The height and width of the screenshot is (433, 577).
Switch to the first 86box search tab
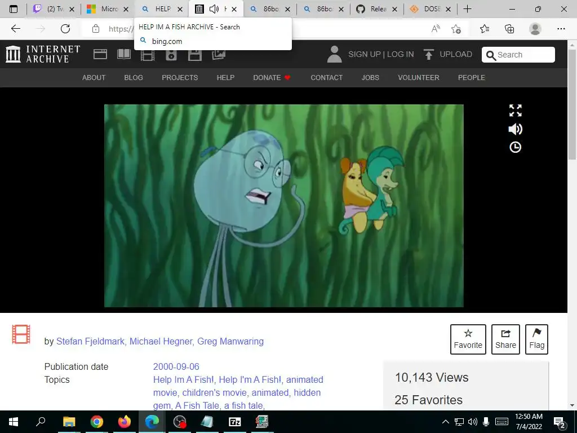270,9
